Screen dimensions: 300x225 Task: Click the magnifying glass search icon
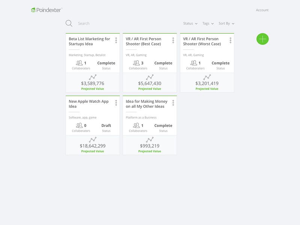click(x=69, y=23)
